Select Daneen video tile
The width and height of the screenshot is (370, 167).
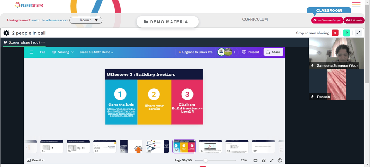coord(336,84)
